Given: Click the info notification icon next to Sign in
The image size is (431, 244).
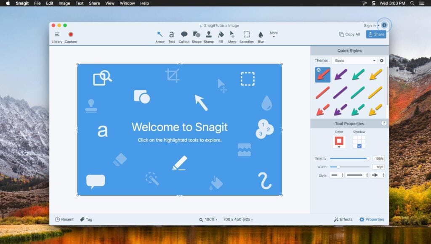Looking at the screenshot, I should (384, 25).
